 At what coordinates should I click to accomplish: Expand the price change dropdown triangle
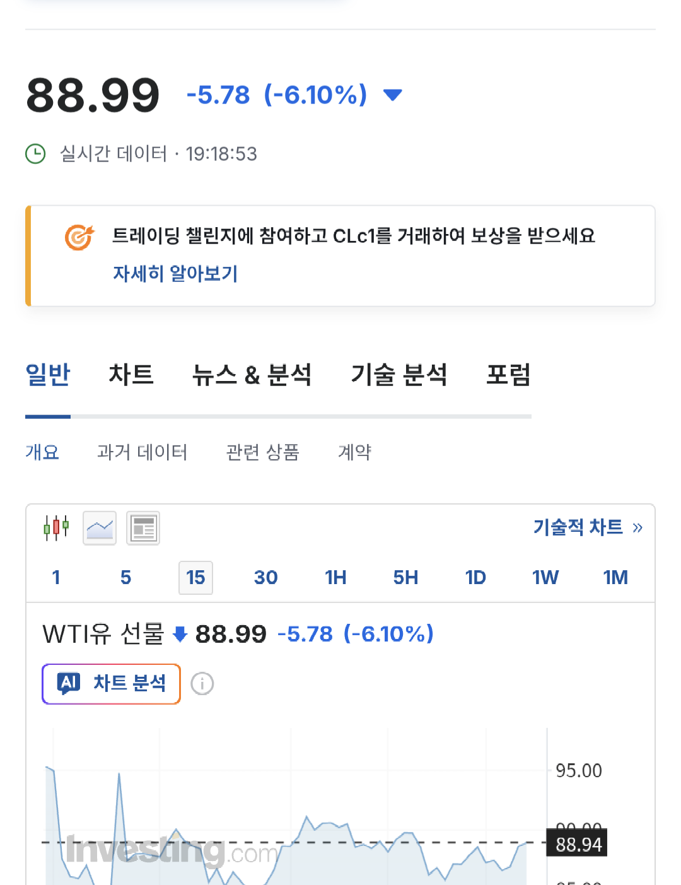tap(393, 95)
